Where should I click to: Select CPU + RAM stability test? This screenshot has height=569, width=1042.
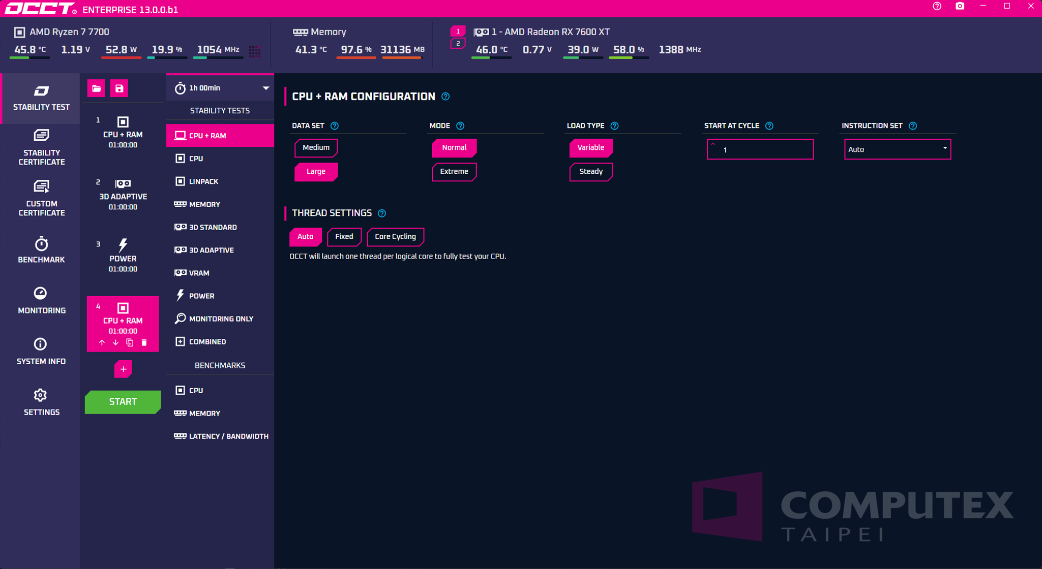[x=220, y=136]
